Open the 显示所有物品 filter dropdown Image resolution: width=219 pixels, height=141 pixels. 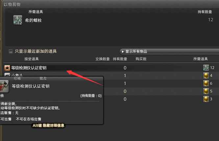pos(169,52)
